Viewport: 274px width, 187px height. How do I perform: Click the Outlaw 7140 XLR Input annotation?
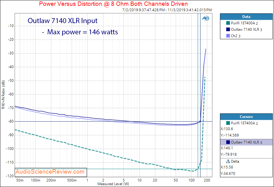click(x=63, y=21)
